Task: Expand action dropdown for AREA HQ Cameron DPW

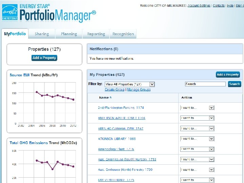Action: 197,128
